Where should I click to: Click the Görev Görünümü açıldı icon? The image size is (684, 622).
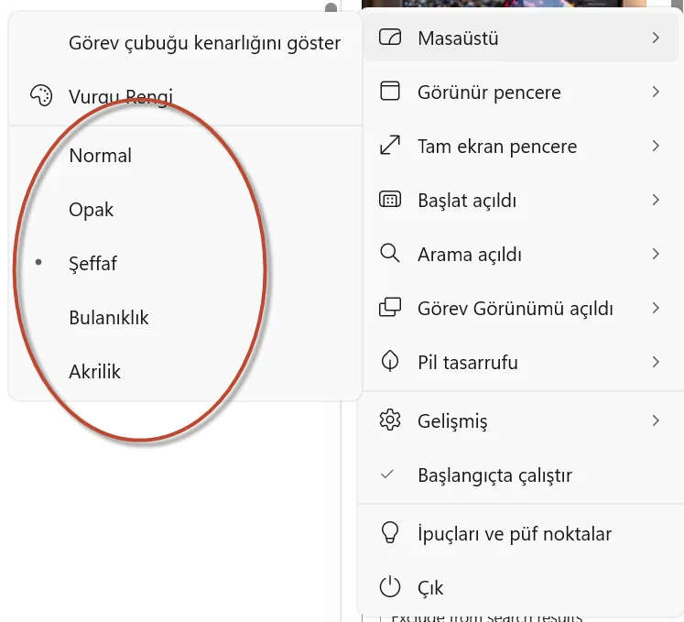coord(390,308)
